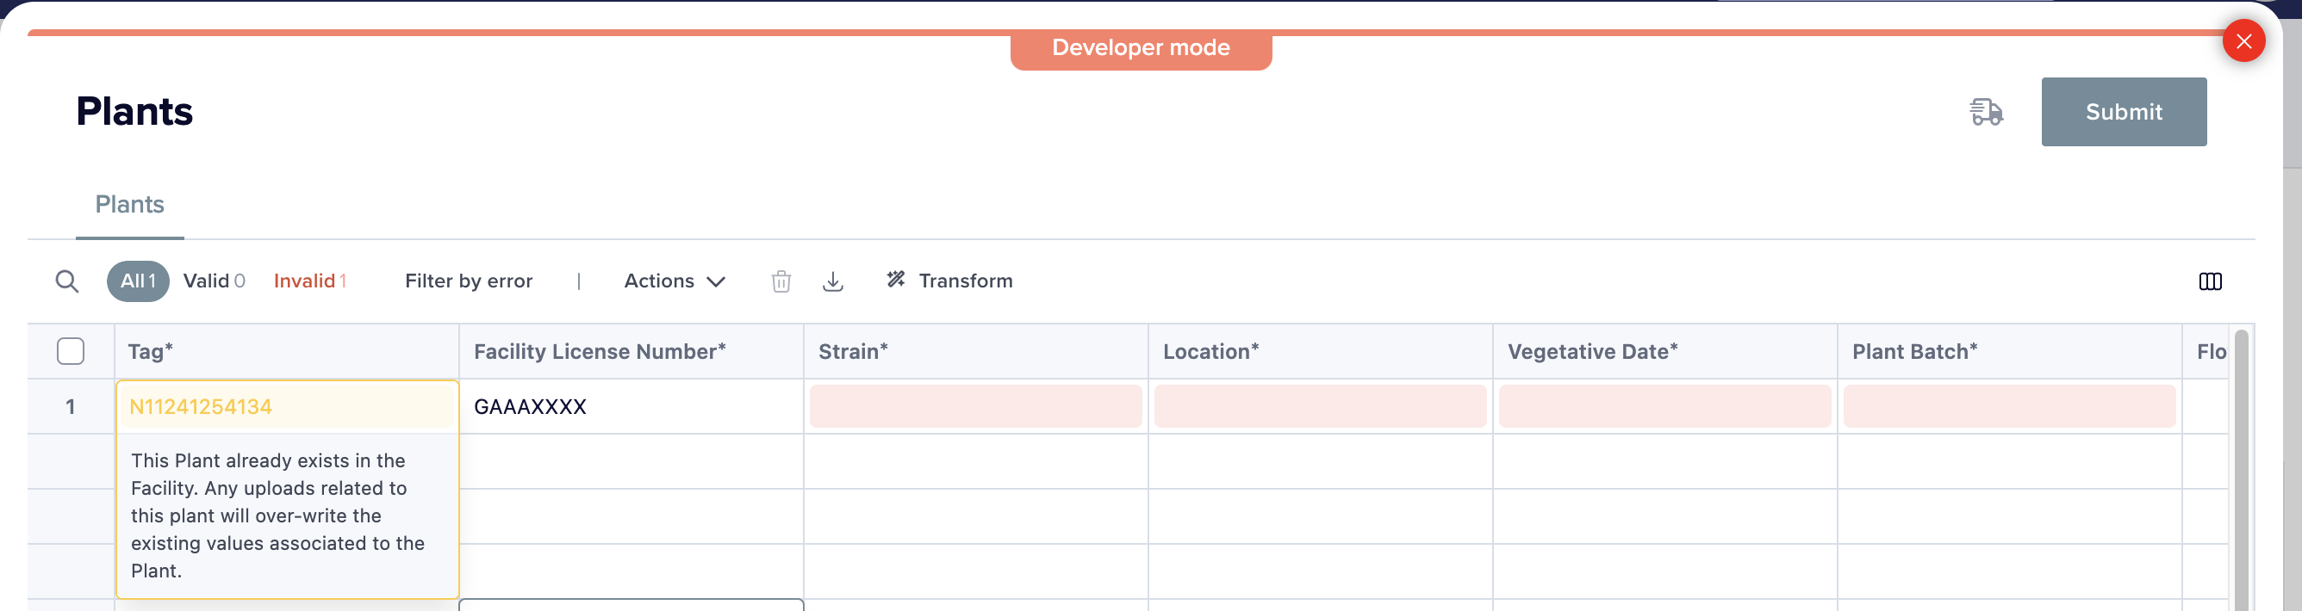
Task: Show All 1 rows filter
Action: pos(138,281)
